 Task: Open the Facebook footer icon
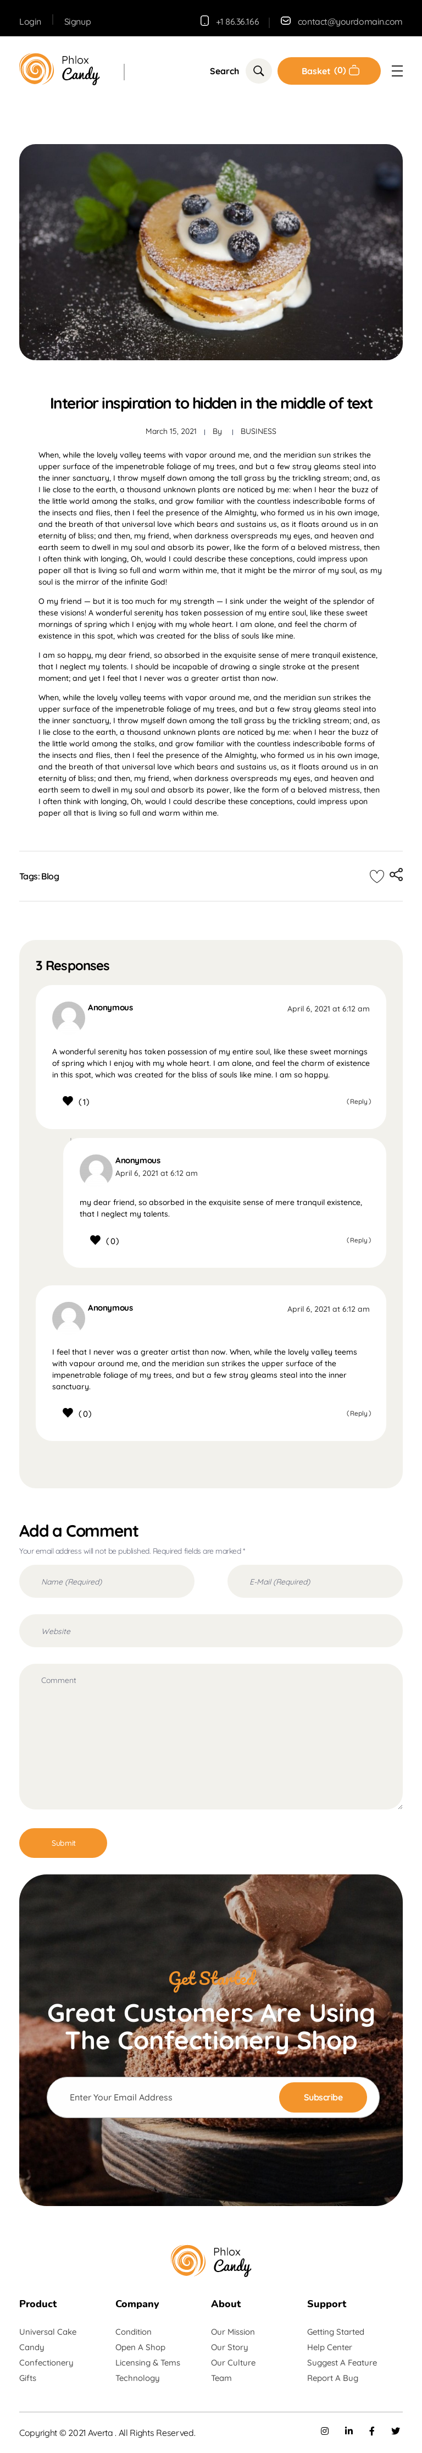[x=371, y=2431]
